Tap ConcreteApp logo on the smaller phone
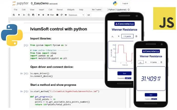The width and height of the screenshot is (177, 110). coord(151,51)
